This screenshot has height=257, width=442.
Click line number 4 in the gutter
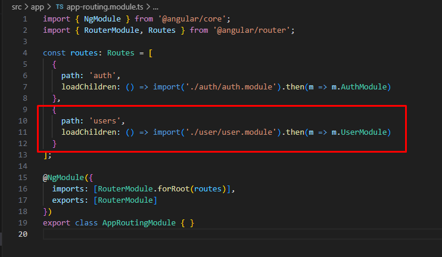click(24, 52)
